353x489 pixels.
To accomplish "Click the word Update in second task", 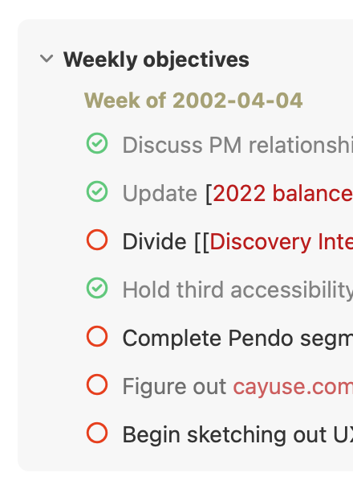I will (160, 194).
